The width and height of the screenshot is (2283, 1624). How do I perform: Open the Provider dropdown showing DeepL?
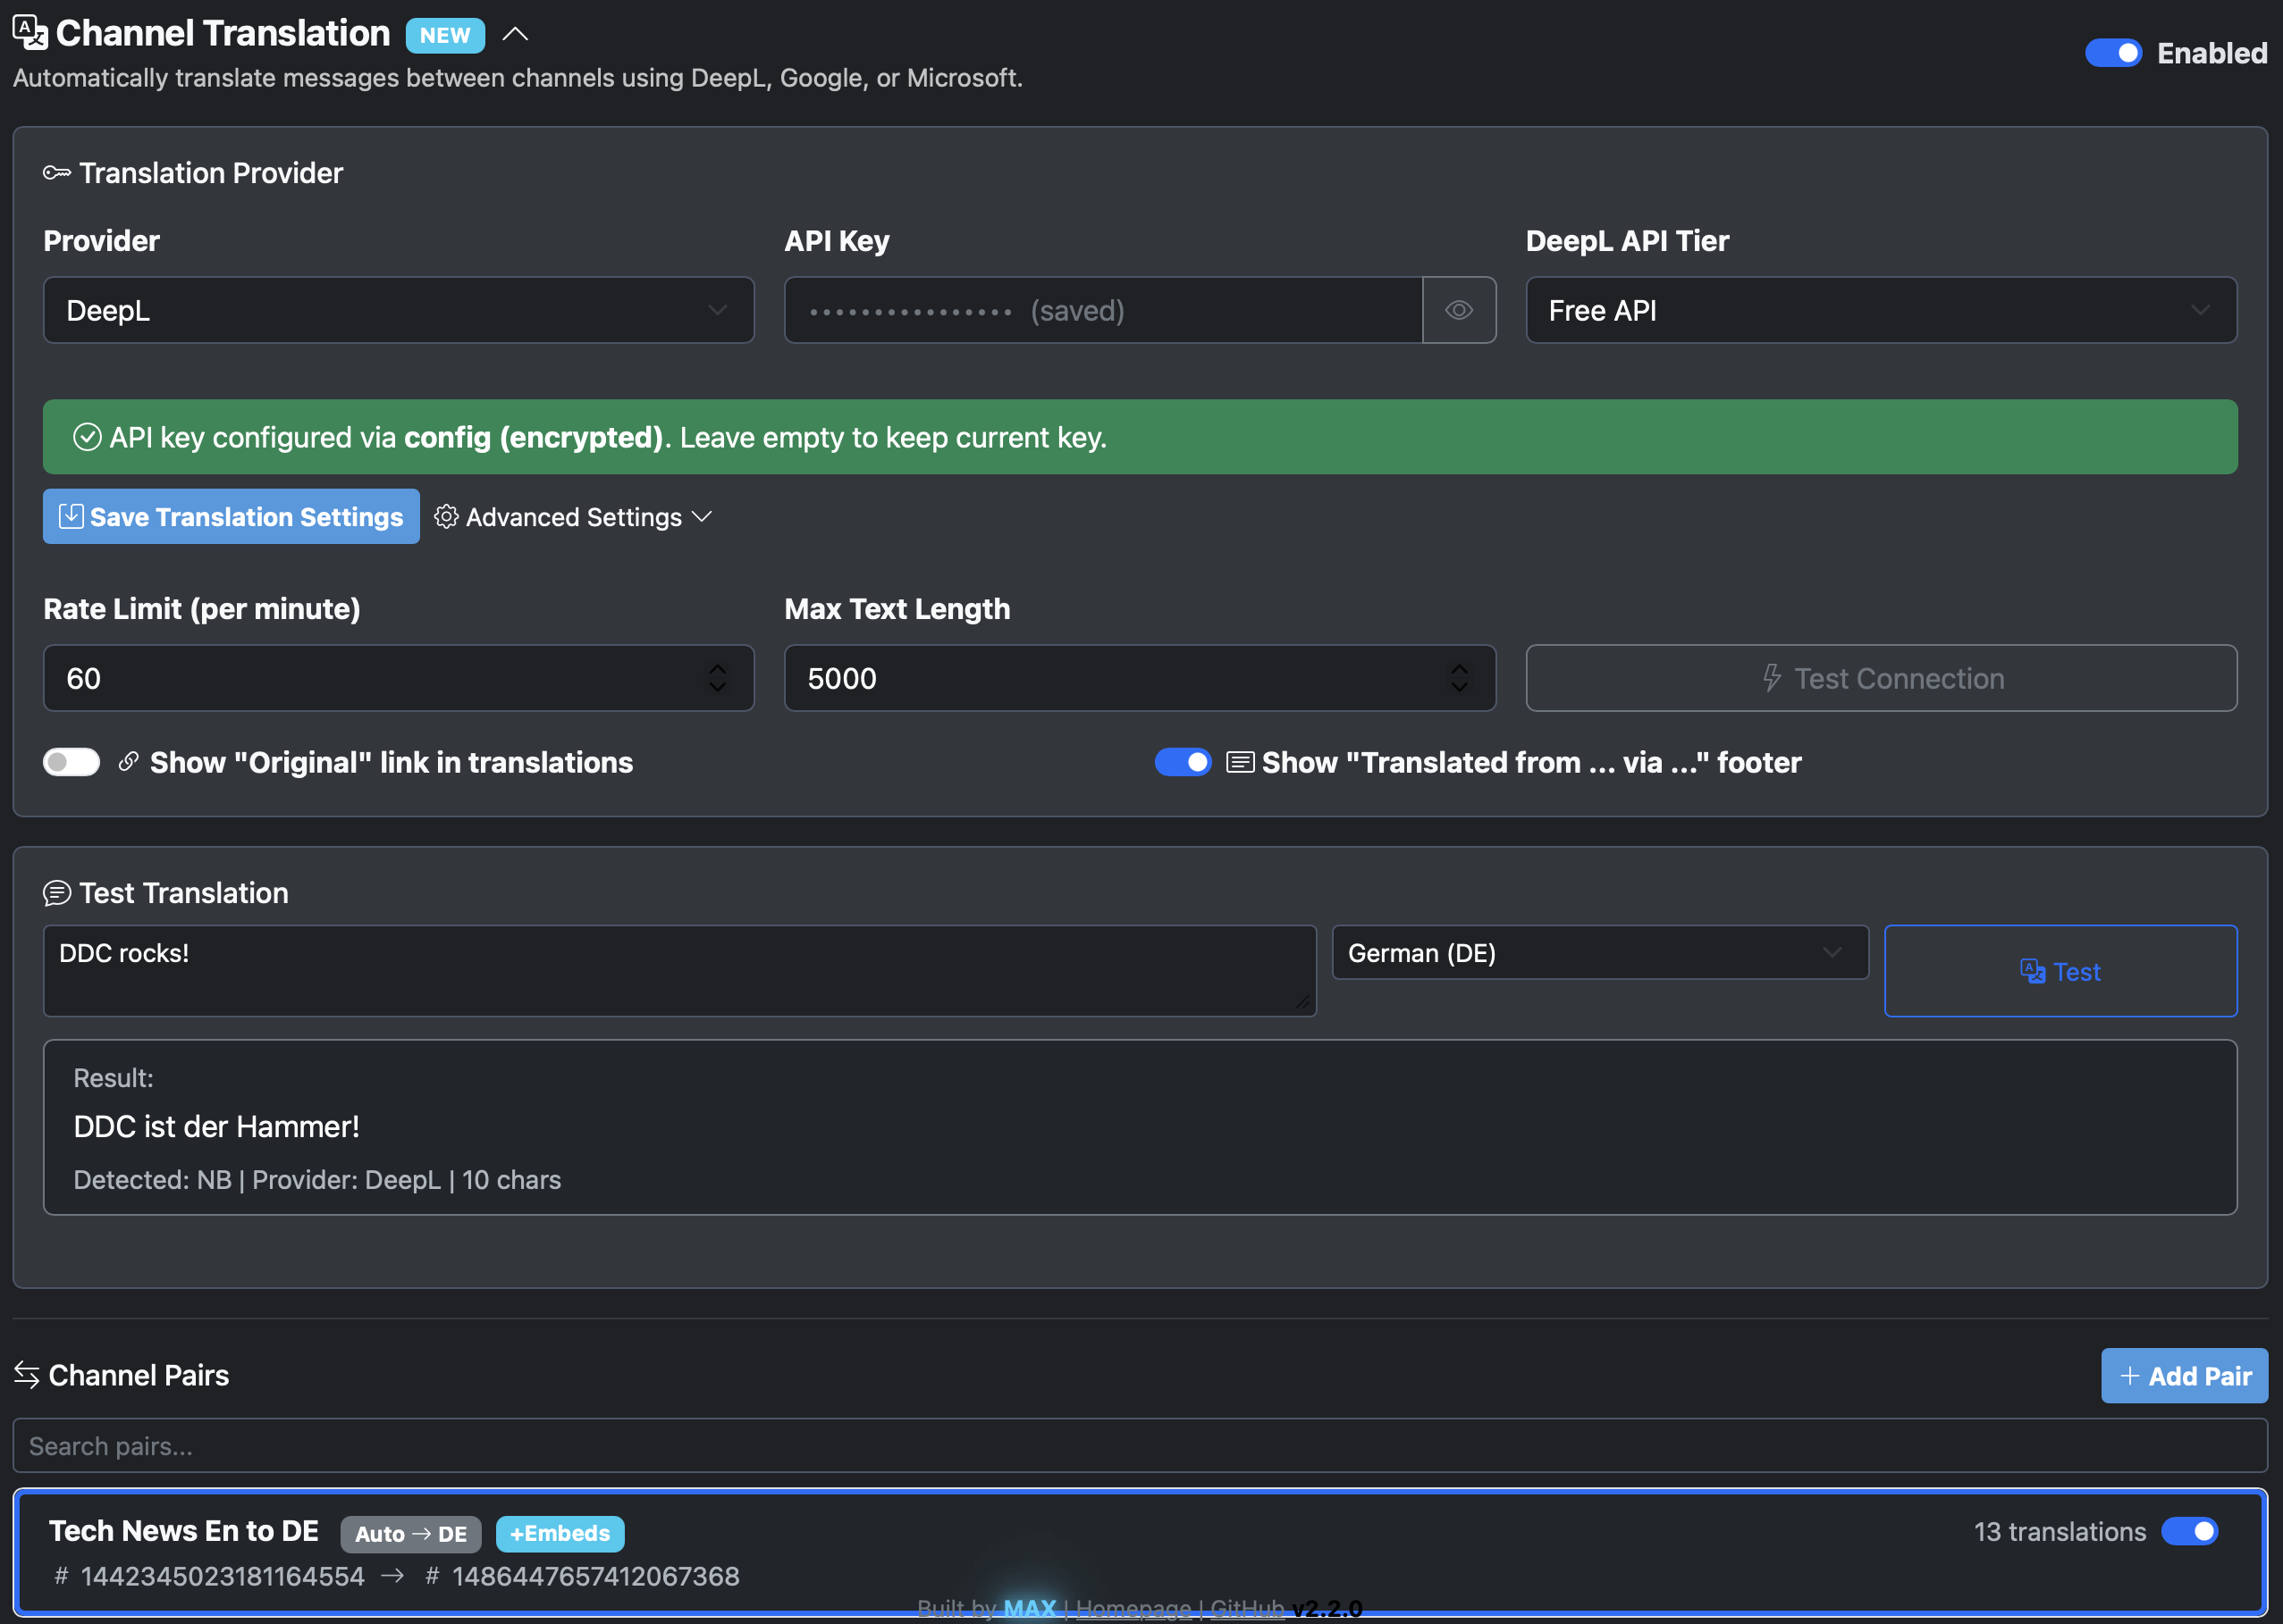point(398,310)
